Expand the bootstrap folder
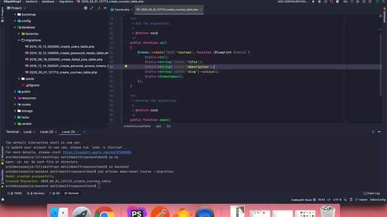387x217 pixels. tap(15, 14)
